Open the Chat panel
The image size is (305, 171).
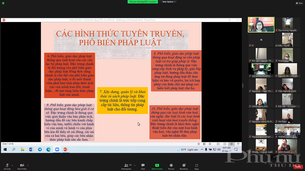pyautogui.click(x=143, y=166)
